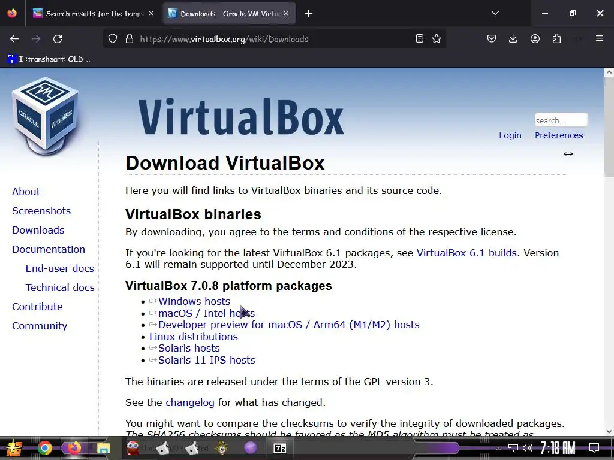Open a new tab with plus button
This screenshot has width=614, height=460.
click(x=309, y=14)
